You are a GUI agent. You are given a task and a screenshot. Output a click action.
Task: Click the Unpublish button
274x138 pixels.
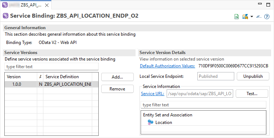point(253,76)
